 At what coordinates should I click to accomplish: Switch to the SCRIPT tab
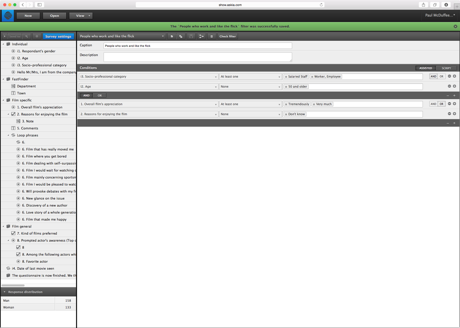pos(446,68)
